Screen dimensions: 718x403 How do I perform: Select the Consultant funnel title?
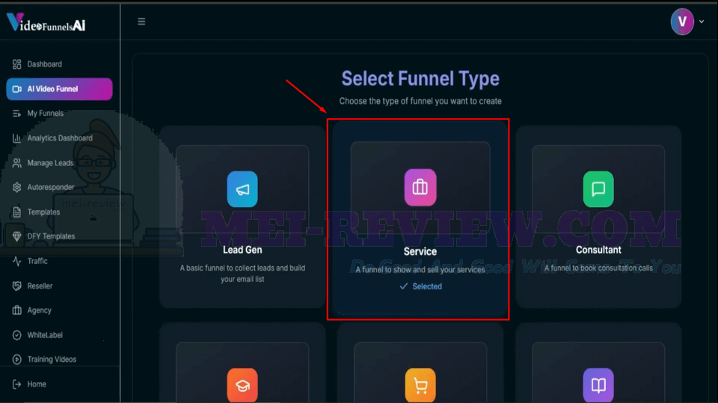pos(598,250)
